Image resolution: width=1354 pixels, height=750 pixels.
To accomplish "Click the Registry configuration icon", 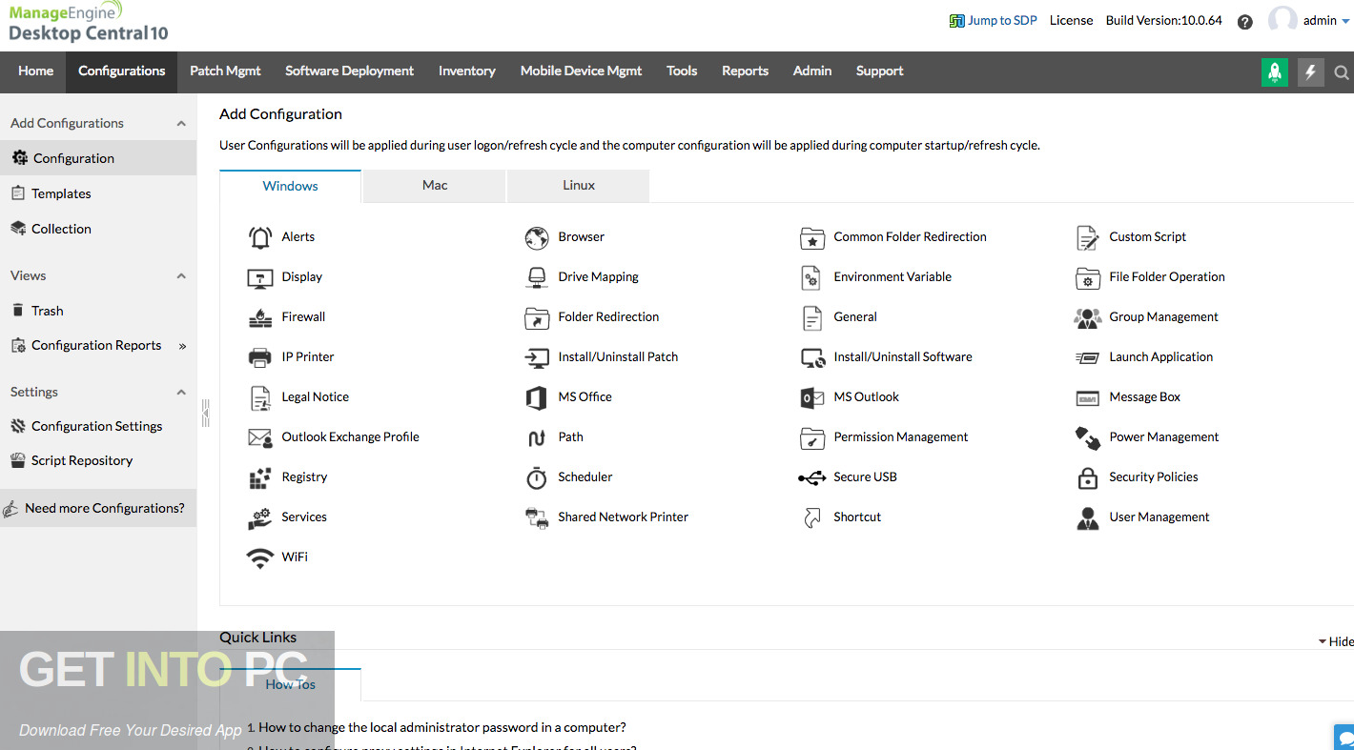I will pyautogui.click(x=260, y=476).
